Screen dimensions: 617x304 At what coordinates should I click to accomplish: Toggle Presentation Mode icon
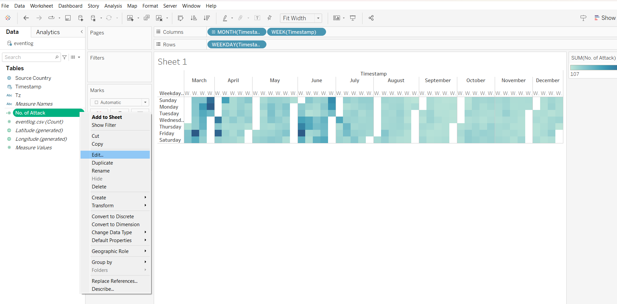click(353, 18)
